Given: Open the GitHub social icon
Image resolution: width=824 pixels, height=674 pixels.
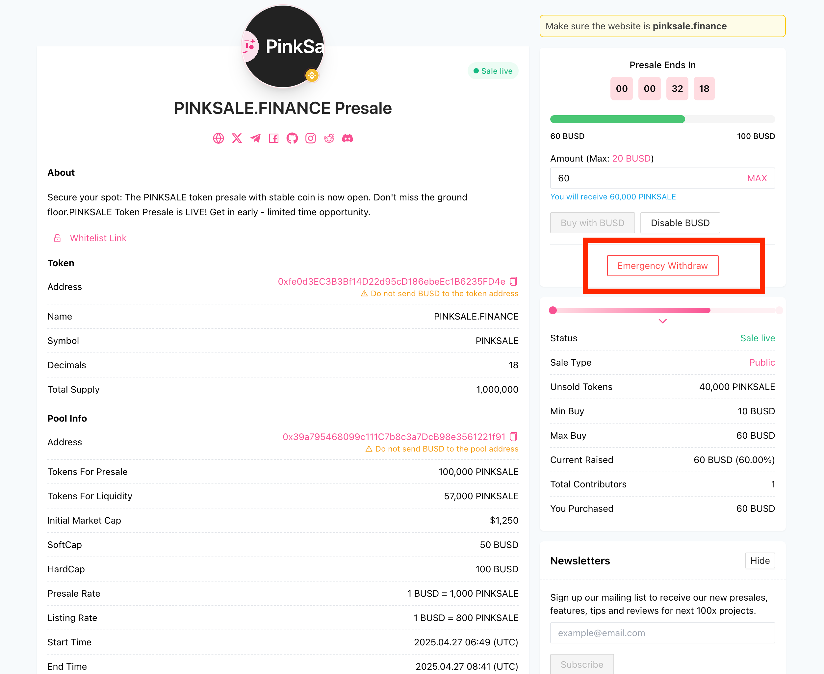Looking at the screenshot, I should (292, 138).
